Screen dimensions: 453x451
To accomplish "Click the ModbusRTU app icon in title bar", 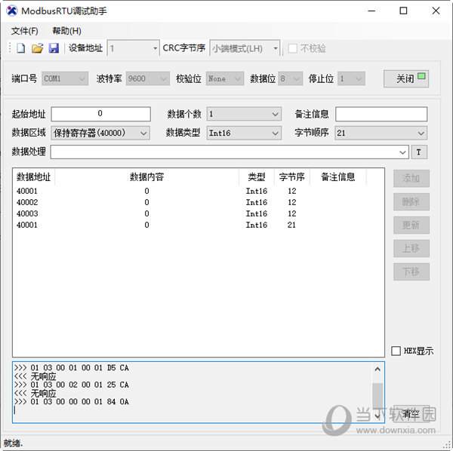I will click(x=12, y=11).
